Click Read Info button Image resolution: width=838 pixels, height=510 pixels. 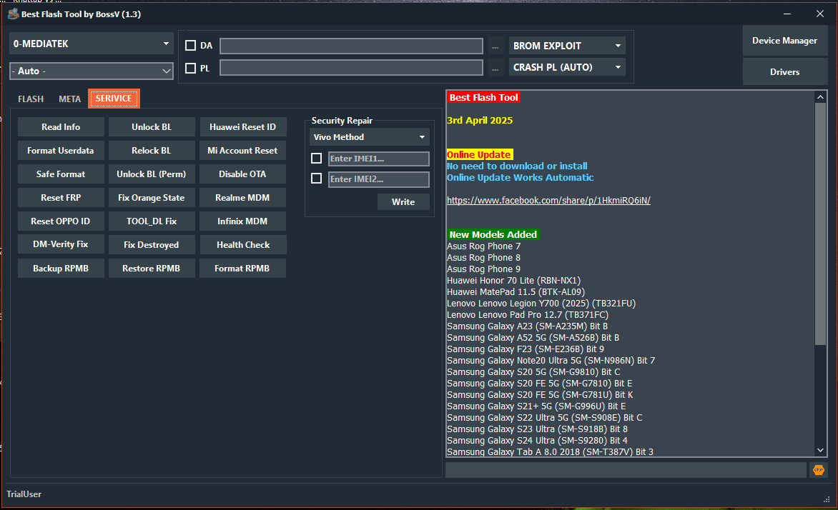point(61,127)
